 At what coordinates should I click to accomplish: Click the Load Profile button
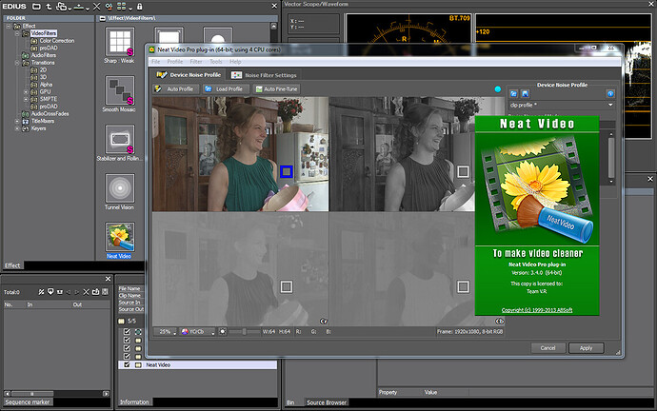[226, 89]
